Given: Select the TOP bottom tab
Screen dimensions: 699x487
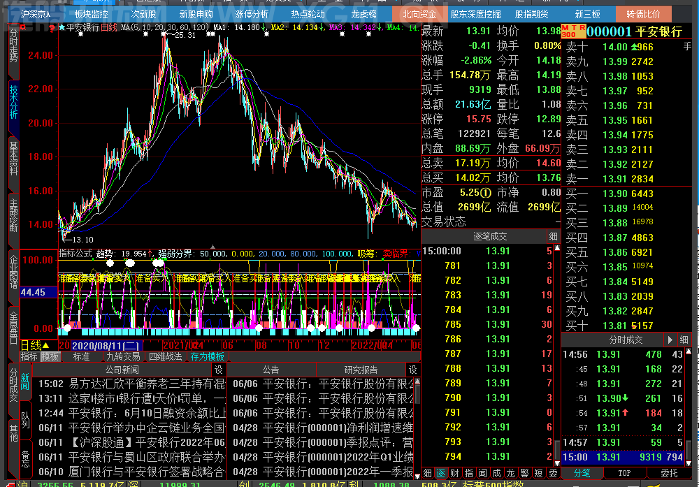Looking at the screenshot, I should pyautogui.click(x=624, y=473).
